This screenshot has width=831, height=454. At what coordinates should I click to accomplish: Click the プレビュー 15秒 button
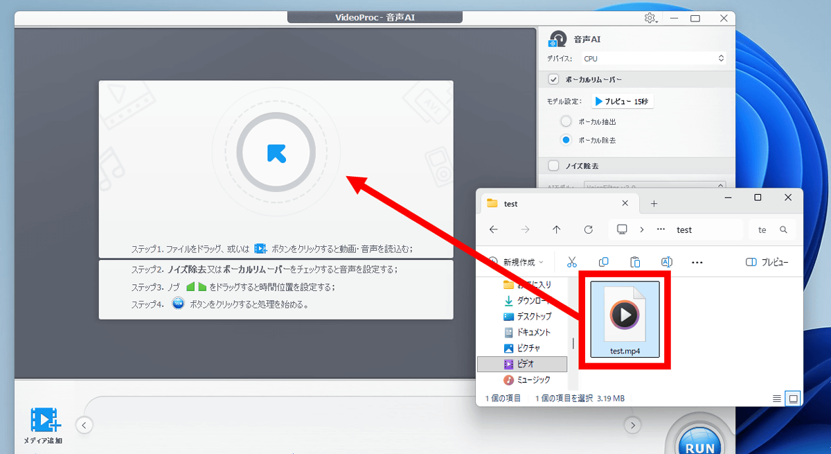[x=623, y=101]
